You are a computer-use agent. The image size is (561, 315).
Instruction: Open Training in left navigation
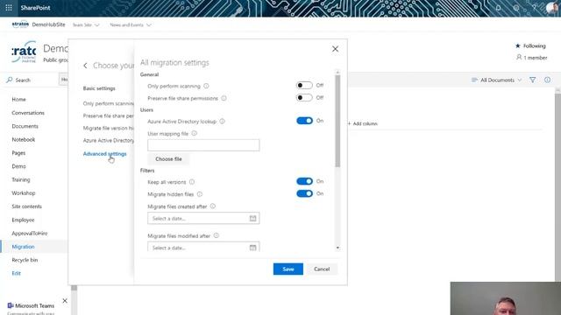pos(21,179)
